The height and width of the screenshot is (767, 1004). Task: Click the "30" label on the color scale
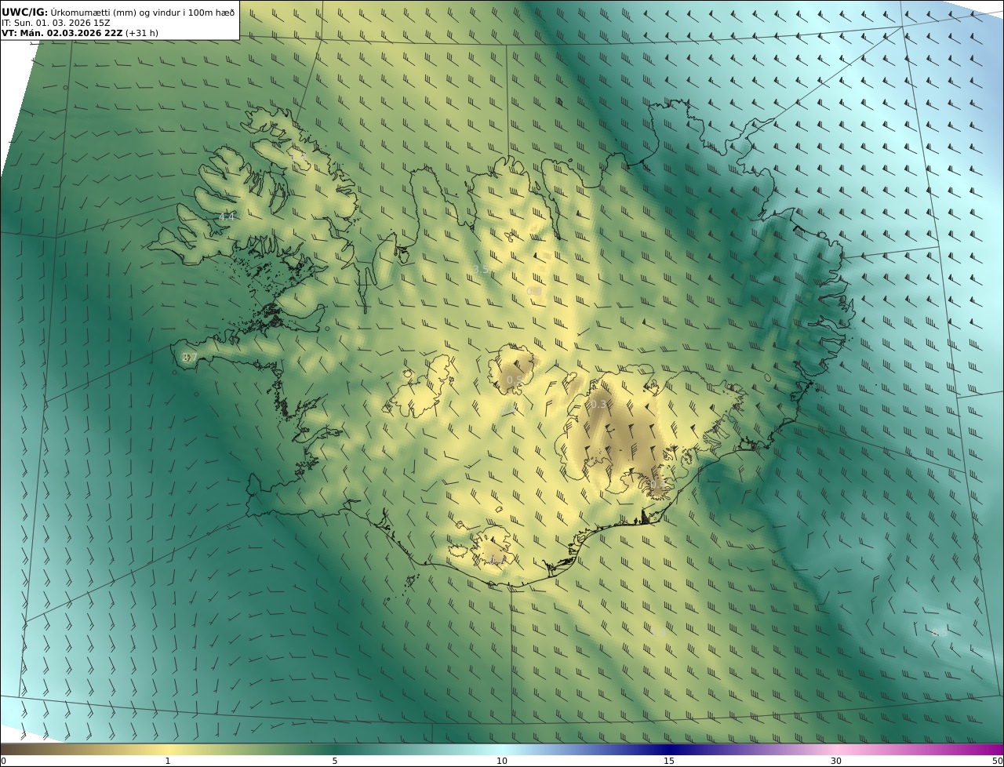pyautogui.click(x=836, y=761)
